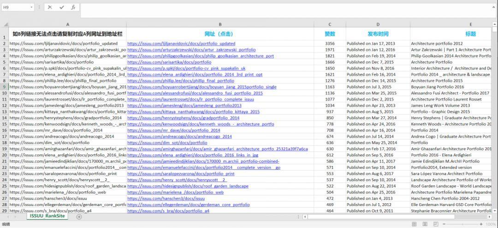Select row 1 header

[x=5, y=34]
